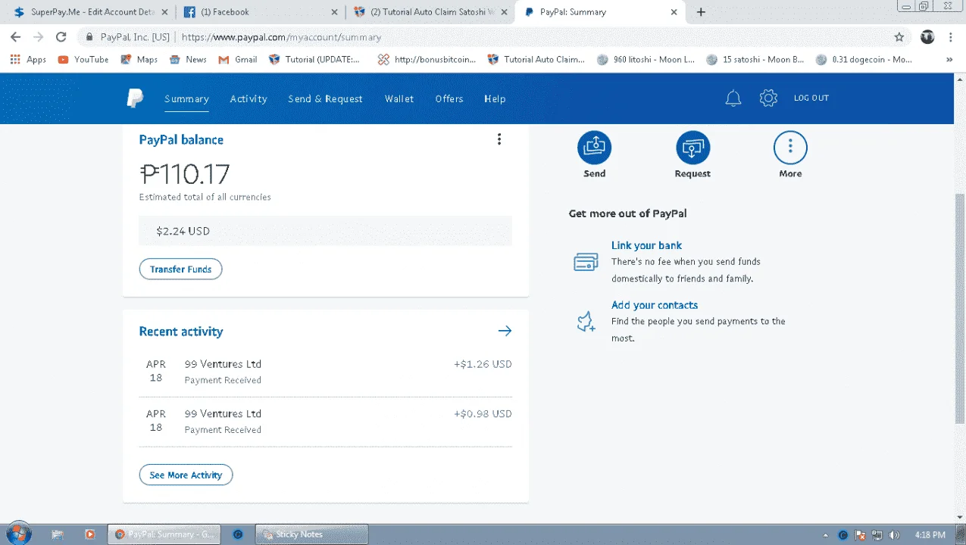Open the bonusbitcoin bookmark
The width and height of the screenshot is (966, 545).
point(427,59)
